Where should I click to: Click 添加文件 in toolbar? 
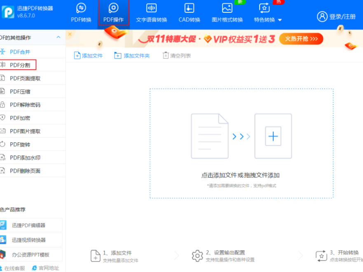[88, 56]
